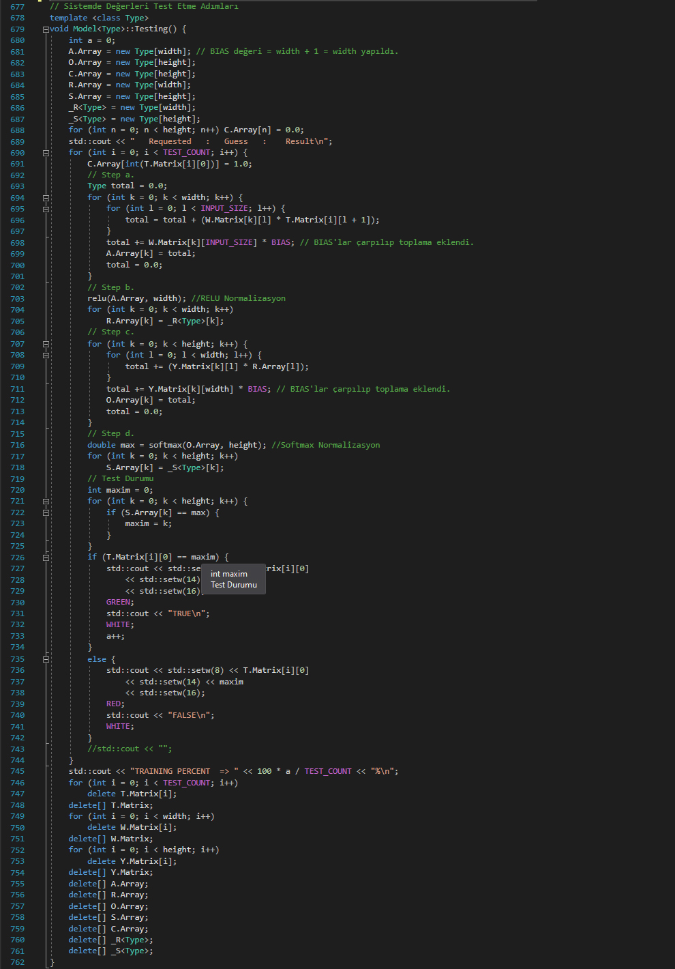675x969 pixels.
Task: Click the relu function call on line 703
Action: [97, 298]
